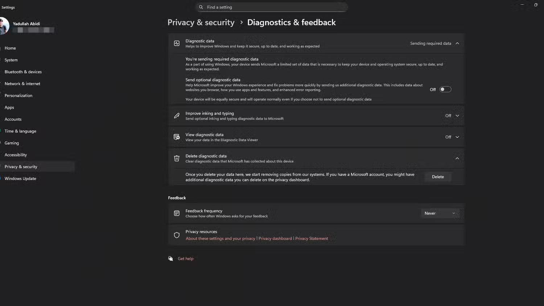Click Privacy & security in the breadcrumb
544x306 pixels.
(x=201, y=22)
